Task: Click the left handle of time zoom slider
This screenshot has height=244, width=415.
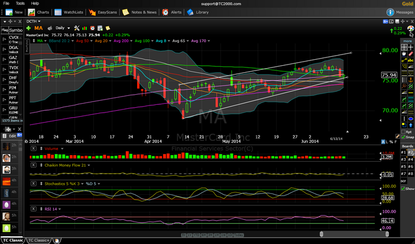Action: (322, 234)
